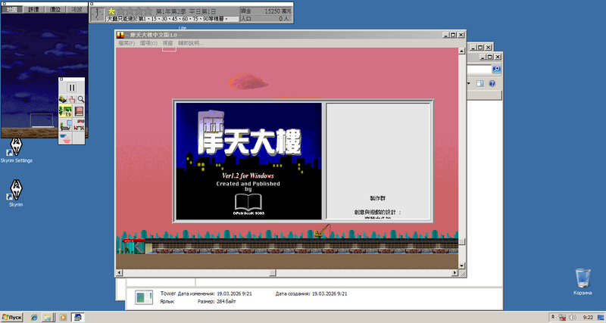Screen dimensions: 606x323
Task: Open the Пуск start menu
Action: (11, 317)
